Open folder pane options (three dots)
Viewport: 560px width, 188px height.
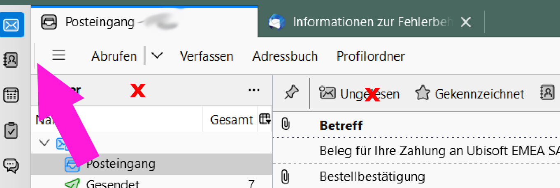(x=254, y=90)
